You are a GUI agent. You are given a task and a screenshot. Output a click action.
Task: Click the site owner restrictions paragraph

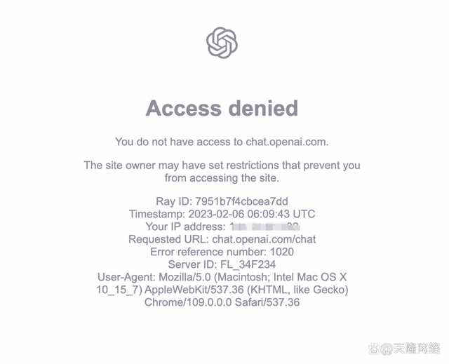[x=222, y=171]
